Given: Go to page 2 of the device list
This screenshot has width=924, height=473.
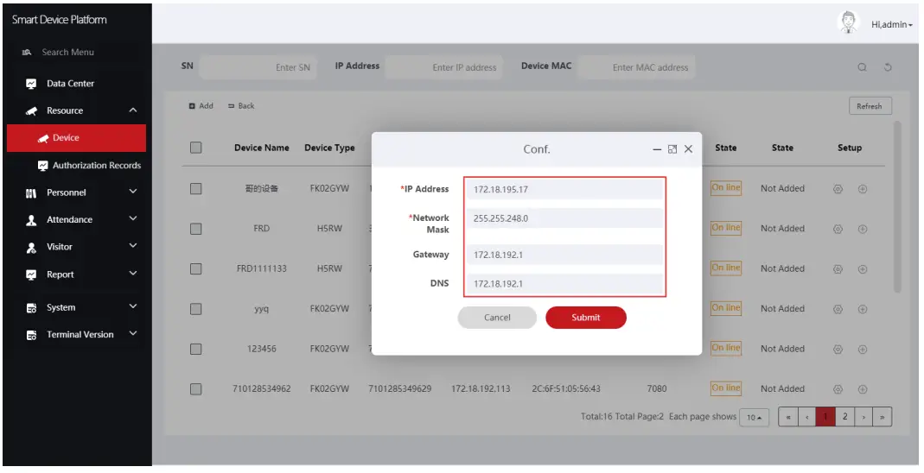Looking at the screenshot, I should pos(844,417).
